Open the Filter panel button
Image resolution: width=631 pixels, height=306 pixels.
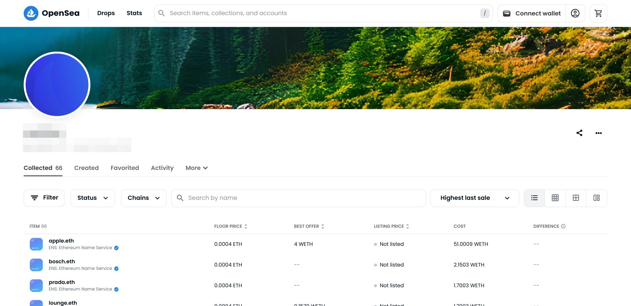[x=44, y=198]
